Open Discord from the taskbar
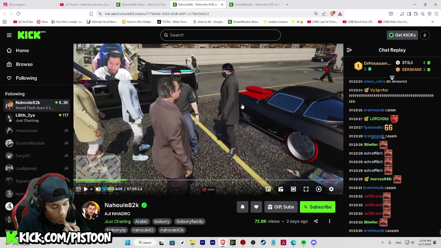Screen dimensions: 441x248 click(314, 242)
